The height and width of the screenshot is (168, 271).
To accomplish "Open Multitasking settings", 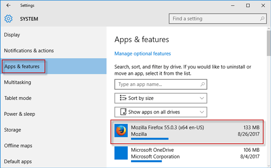I will click(53, 82).
